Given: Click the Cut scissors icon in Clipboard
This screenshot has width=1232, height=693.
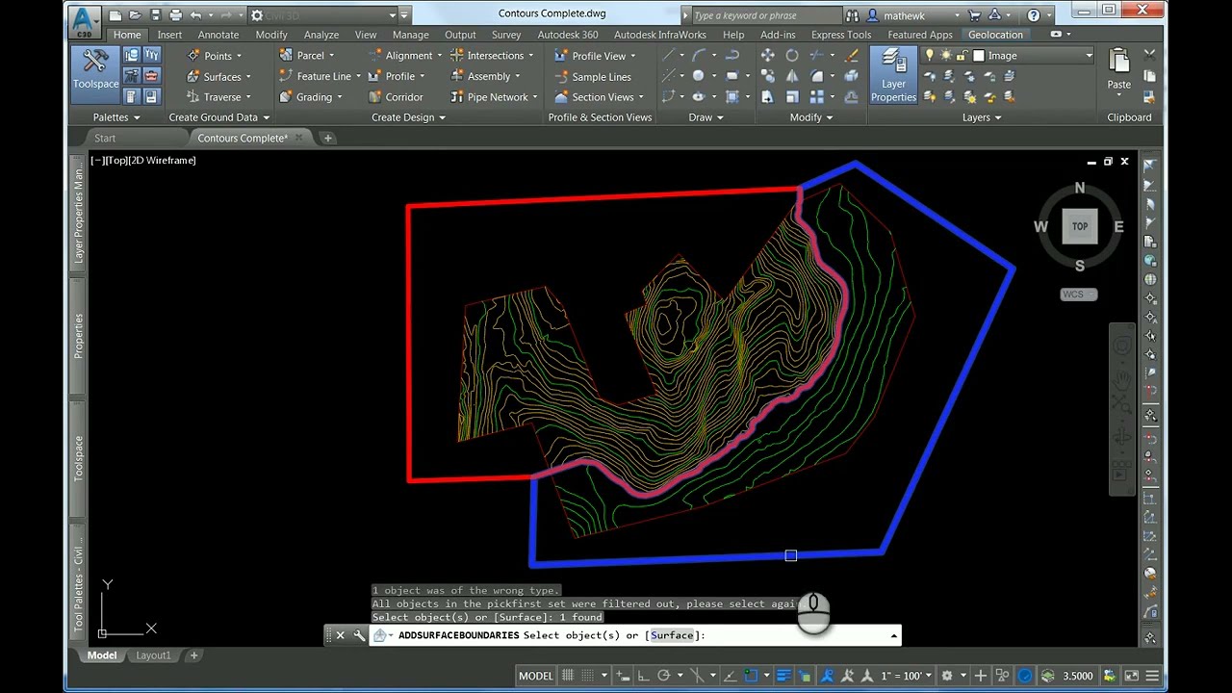Looking at the screenshot, I should pyautogui.click(x=1149, y=56).
